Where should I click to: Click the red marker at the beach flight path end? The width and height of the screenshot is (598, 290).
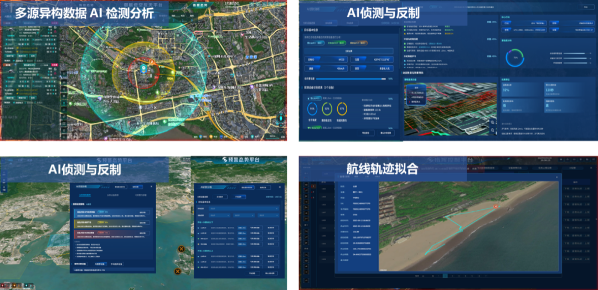click(495, 207)
